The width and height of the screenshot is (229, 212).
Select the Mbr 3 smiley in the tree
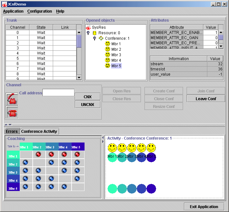[108, 55]
